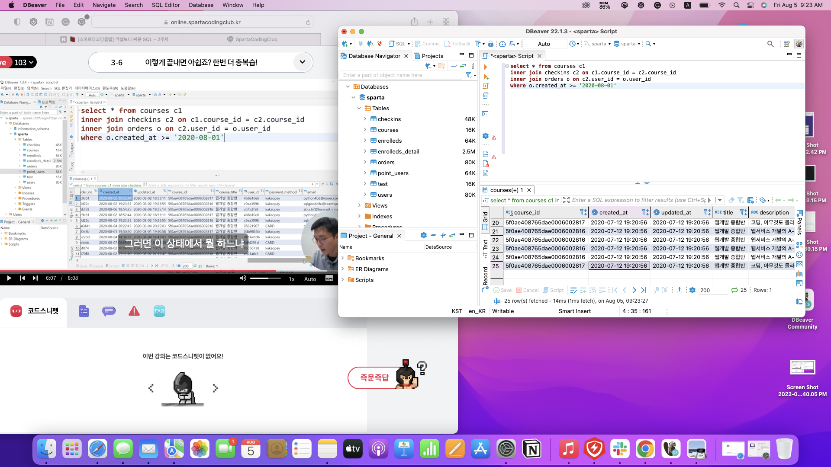
Task: Open the active schema sparta dropdown
Action: 627,44
